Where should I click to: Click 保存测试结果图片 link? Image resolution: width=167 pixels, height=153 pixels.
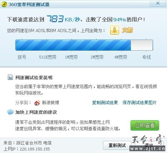coord(139,103)
